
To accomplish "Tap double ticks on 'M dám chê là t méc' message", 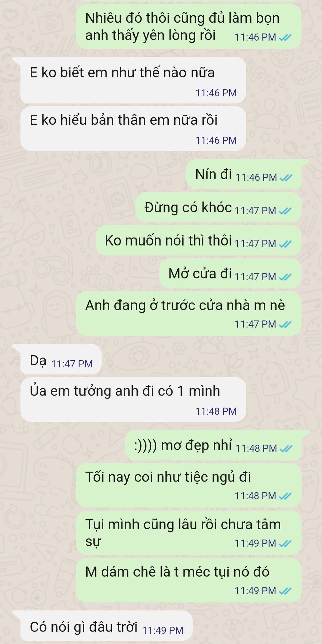I will pos(285,591).
